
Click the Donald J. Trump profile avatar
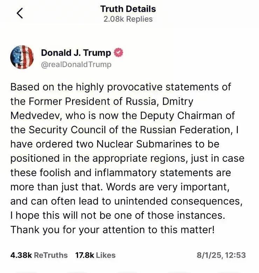tap(23, 57)
